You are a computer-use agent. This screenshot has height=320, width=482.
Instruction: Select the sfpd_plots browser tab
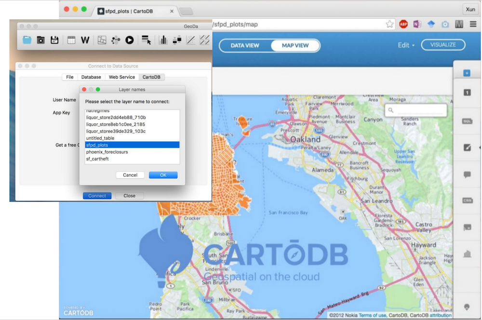tap(134, 12)
